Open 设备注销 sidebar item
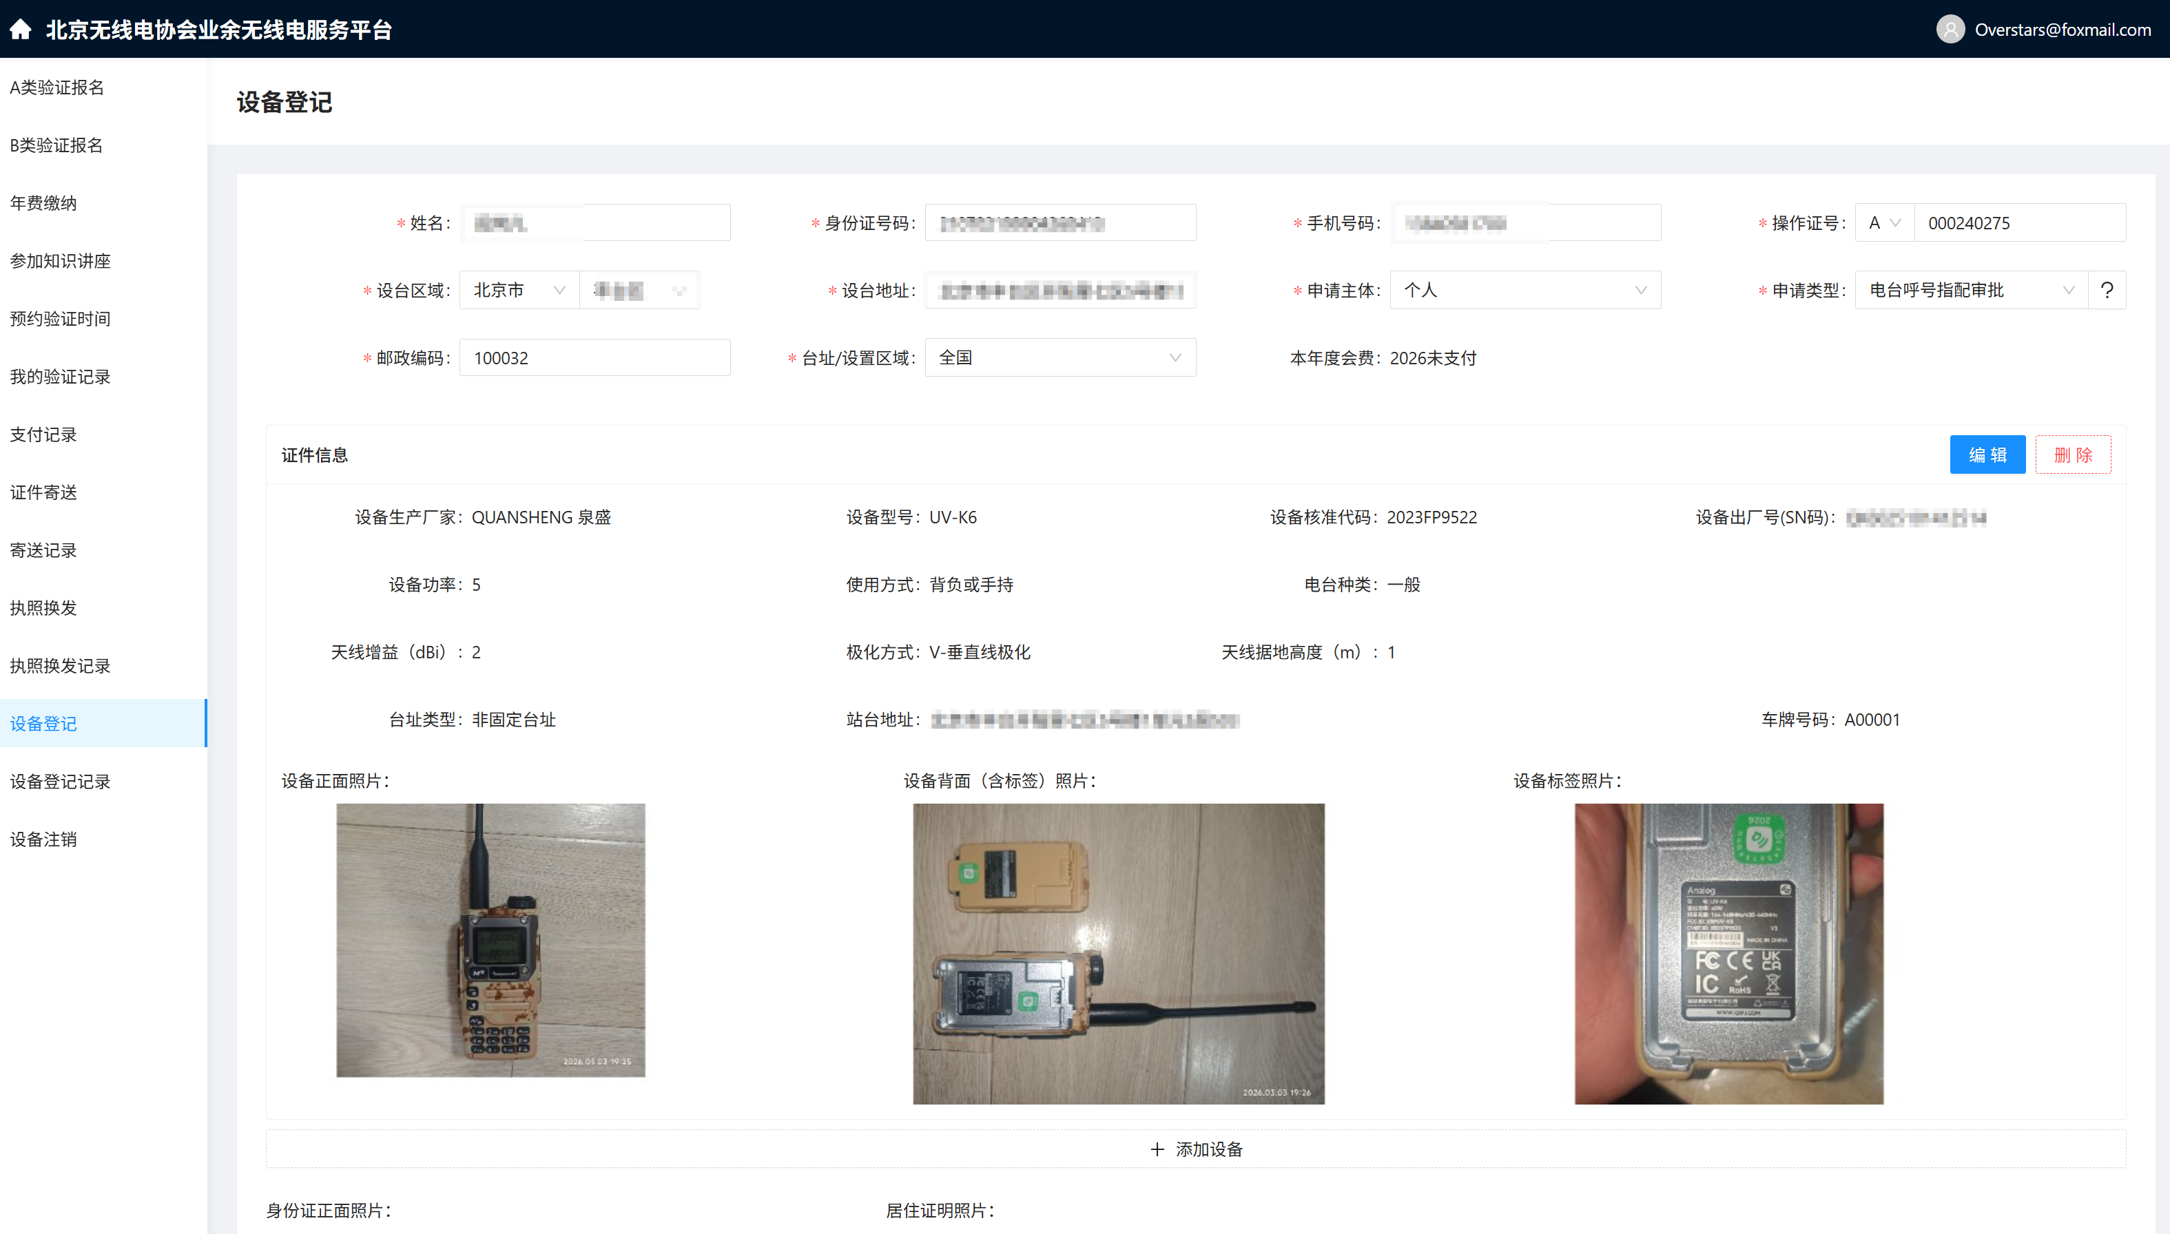This screenshot has width=2170, height=1234. click(43, 839)
